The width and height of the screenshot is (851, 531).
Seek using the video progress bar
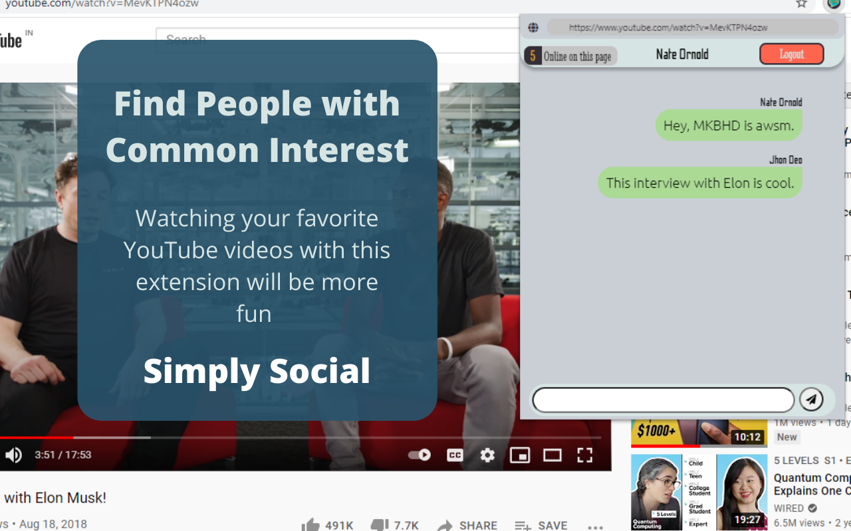[266, 437]
